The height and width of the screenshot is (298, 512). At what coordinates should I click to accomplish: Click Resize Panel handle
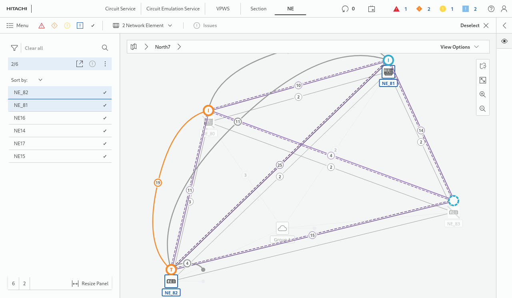tap(90, 284)
